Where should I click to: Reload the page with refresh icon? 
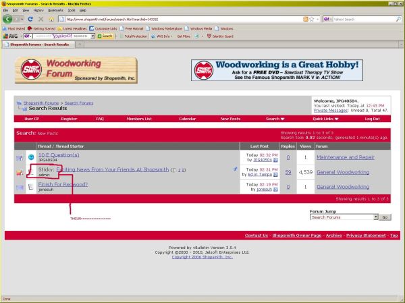point(30,19)
